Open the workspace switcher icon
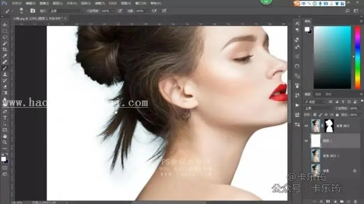 tap(356, 11)
